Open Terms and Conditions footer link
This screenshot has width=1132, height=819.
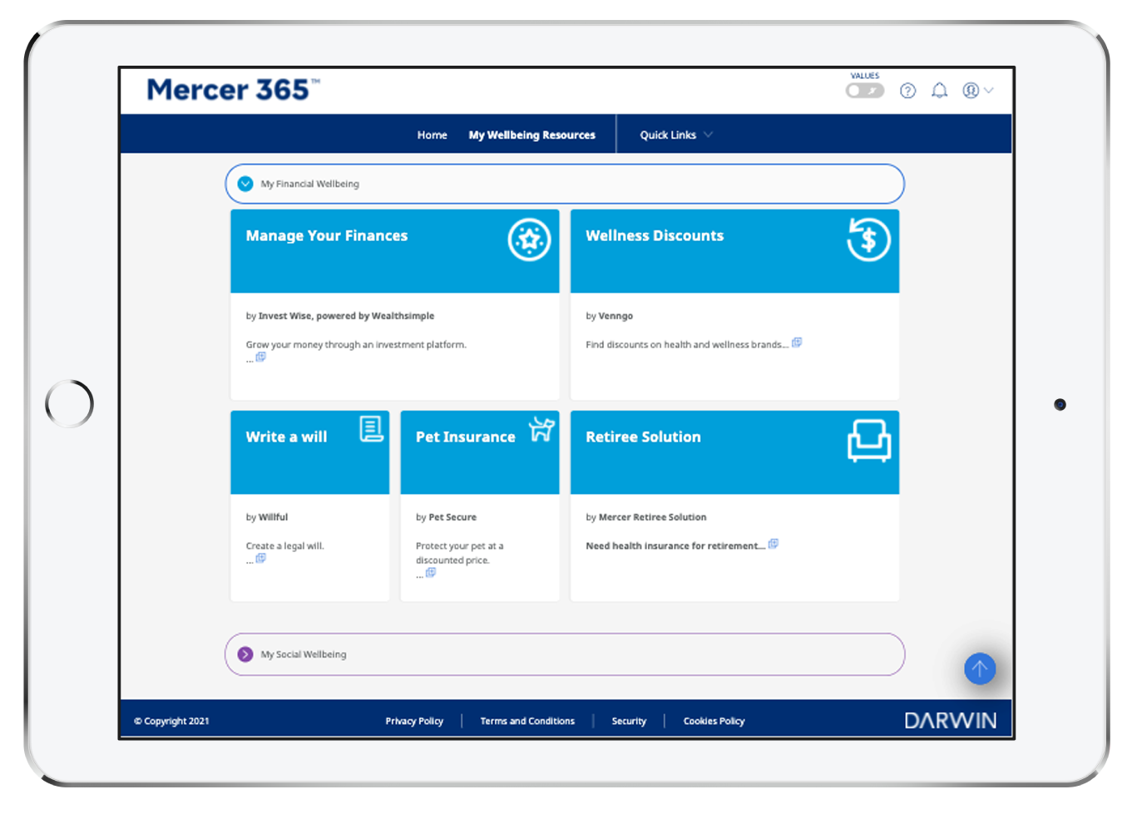coord(527,721)
